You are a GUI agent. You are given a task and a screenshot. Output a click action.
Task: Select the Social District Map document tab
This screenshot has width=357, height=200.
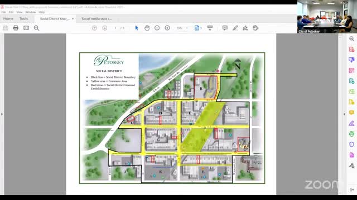55,18
